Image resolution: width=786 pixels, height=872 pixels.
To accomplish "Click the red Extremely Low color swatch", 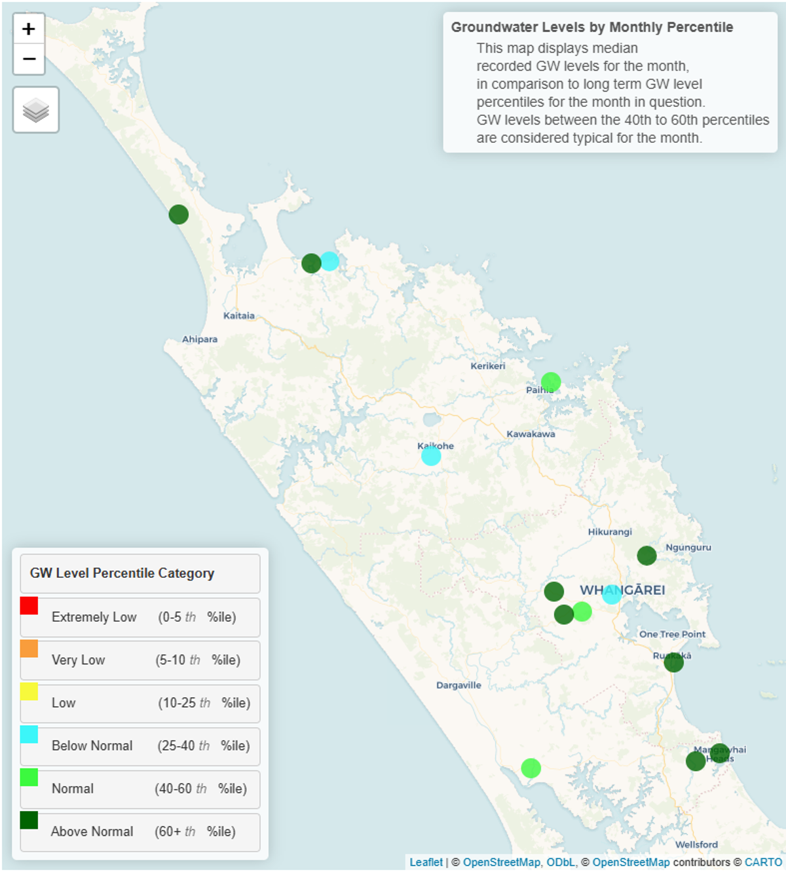I will pos(29,605).
